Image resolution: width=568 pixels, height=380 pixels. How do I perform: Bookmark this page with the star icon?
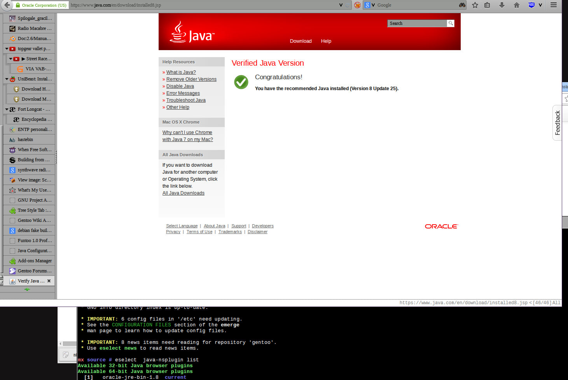pyautogui.click(x=475, y=5)
